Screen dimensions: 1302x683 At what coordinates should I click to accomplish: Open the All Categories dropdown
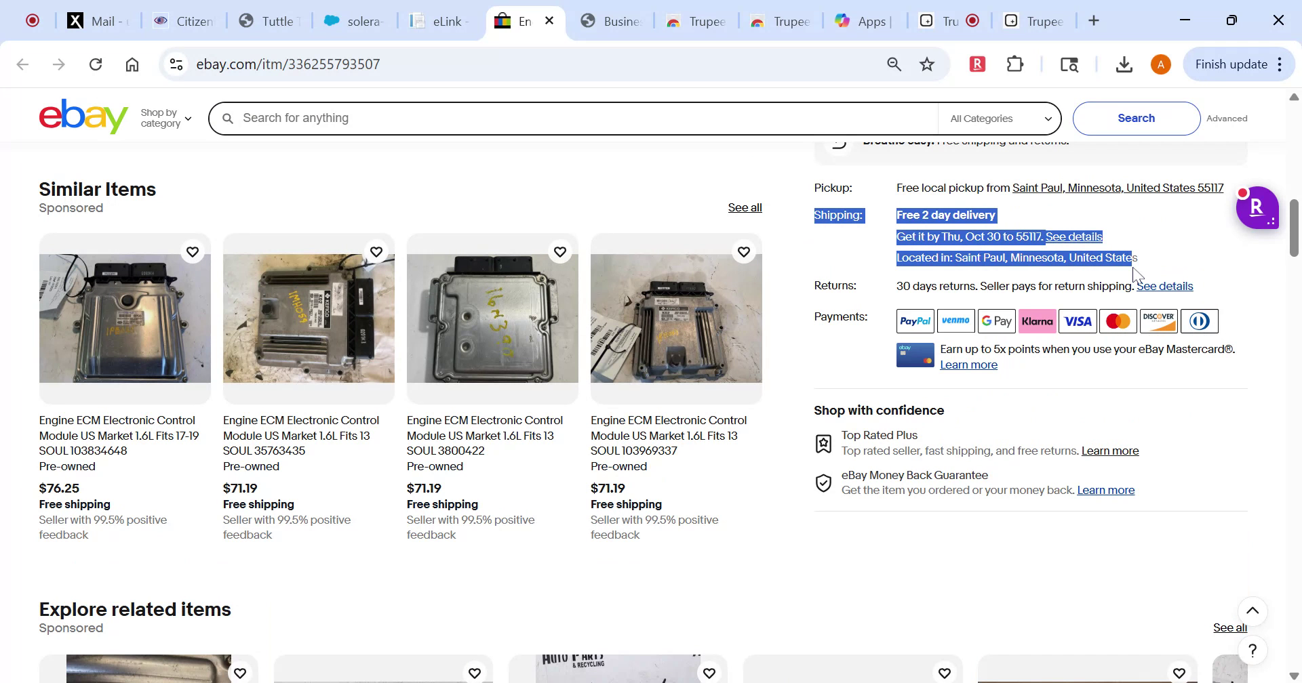999,118
